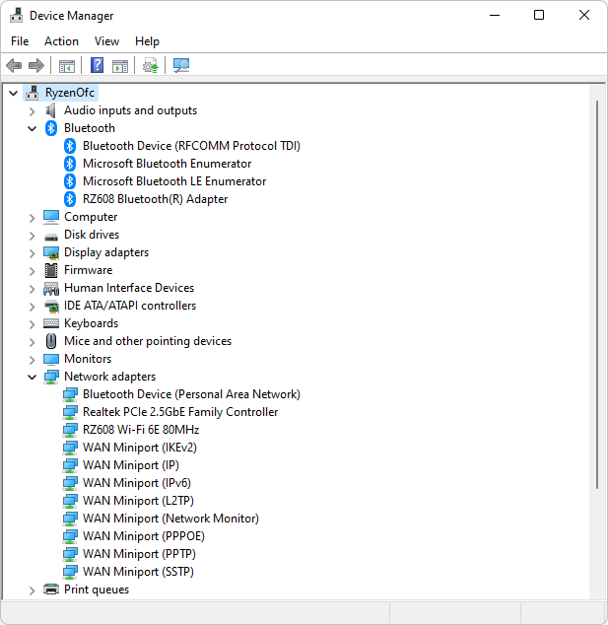Expand the Keyboards category
The height and width of the screenshot is (625, 608).
coord(33,324)
